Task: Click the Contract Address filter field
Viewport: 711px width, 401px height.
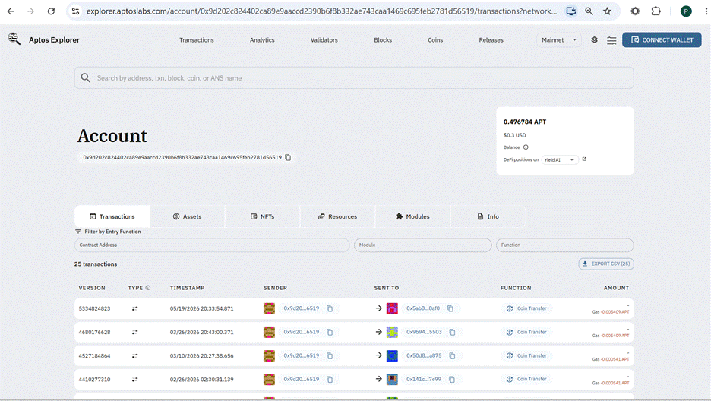Action: 212,245
